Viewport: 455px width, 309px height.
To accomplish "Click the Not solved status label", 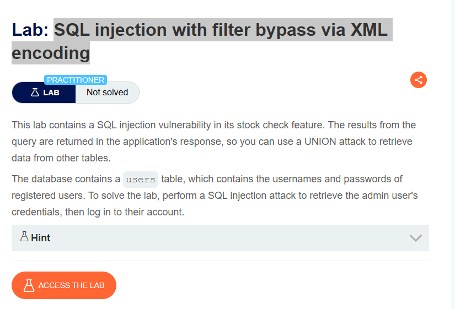I will tap(108, 92).
